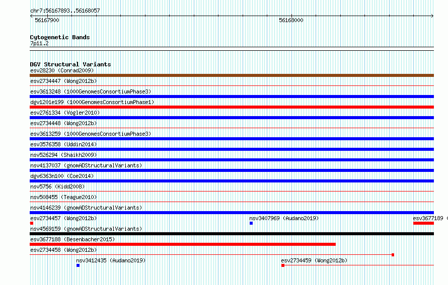Click the left arrow of the ruler
This screenshot has width=448, height=285.
coord(31,16)
